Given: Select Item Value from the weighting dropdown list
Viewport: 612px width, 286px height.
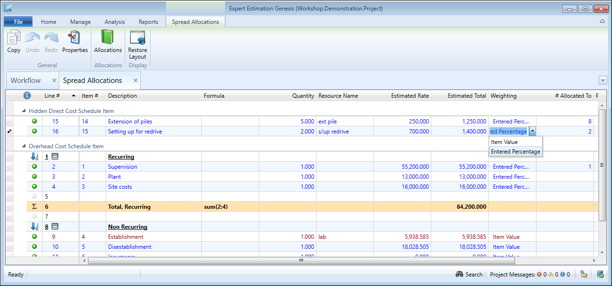Looking at the screenshot, I should pos(504,142).
